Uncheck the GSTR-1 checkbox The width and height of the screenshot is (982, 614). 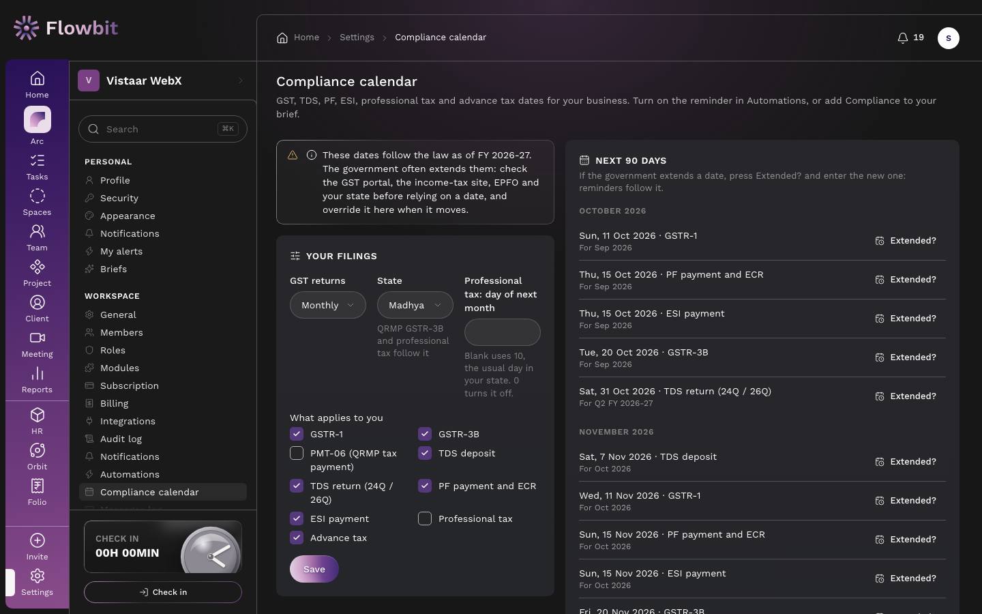point(297,434)
